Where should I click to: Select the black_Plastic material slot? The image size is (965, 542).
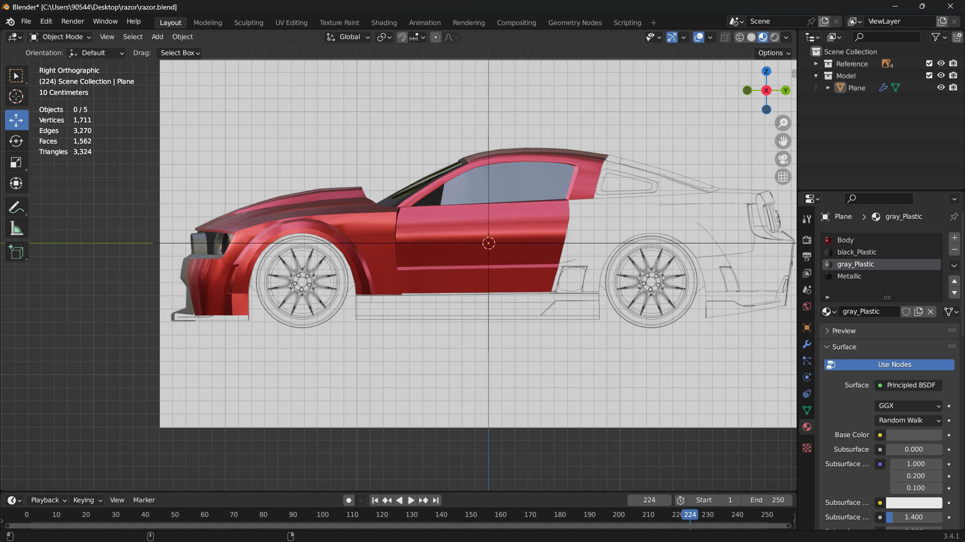point(856,252)
